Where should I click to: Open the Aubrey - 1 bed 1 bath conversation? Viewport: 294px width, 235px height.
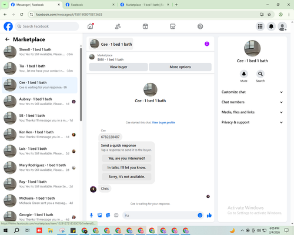[40, 102]
